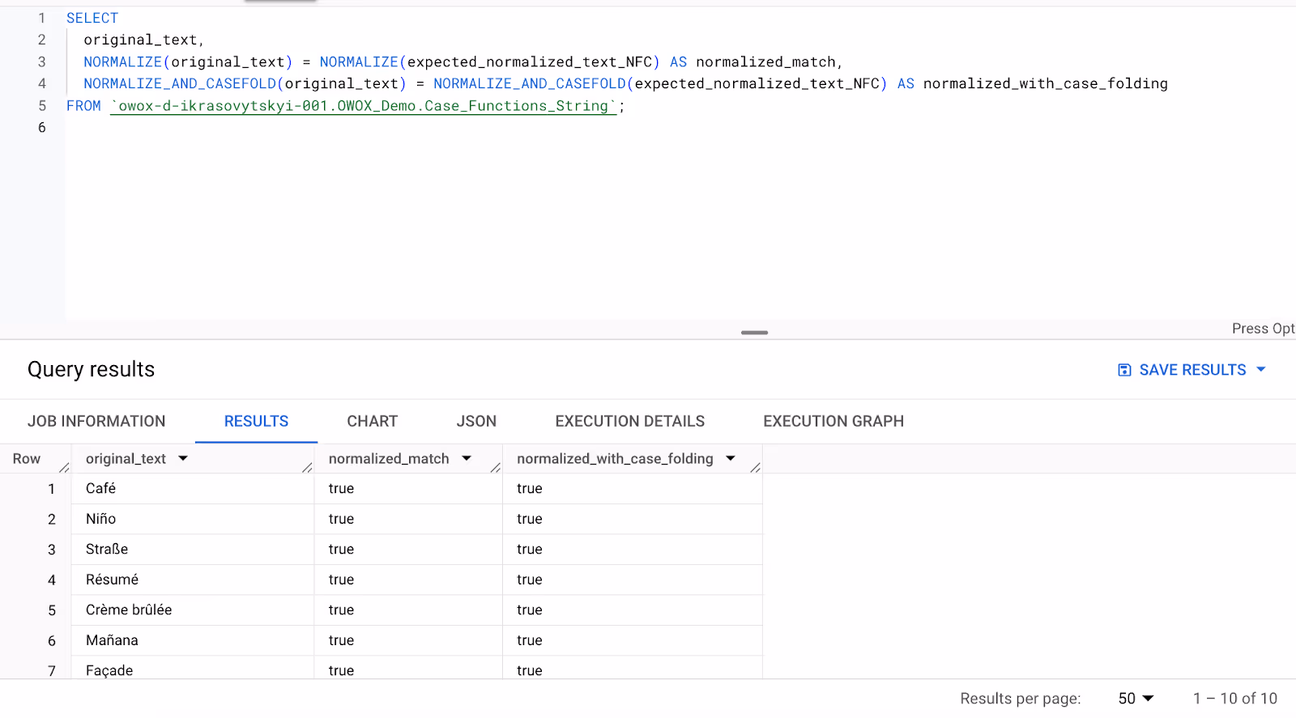This screenshot has height=718, width=1296.
Task: Open the normalized_match column dropdown arrow
Action: (467, 458)
